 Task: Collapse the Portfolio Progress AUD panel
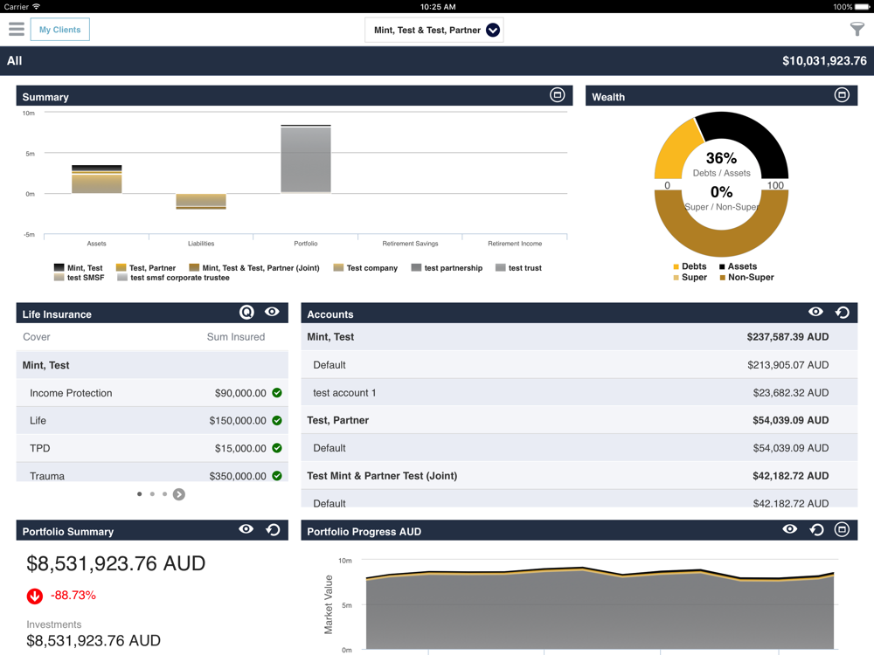[x=842, y=530]
